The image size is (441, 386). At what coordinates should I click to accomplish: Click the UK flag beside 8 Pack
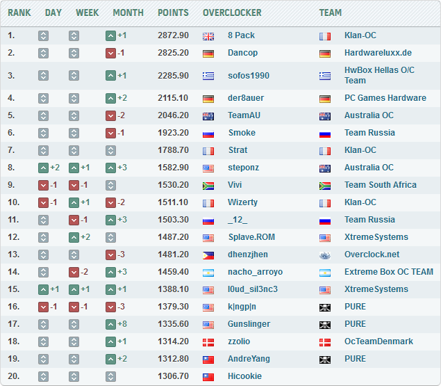click(x=208, y=36)
